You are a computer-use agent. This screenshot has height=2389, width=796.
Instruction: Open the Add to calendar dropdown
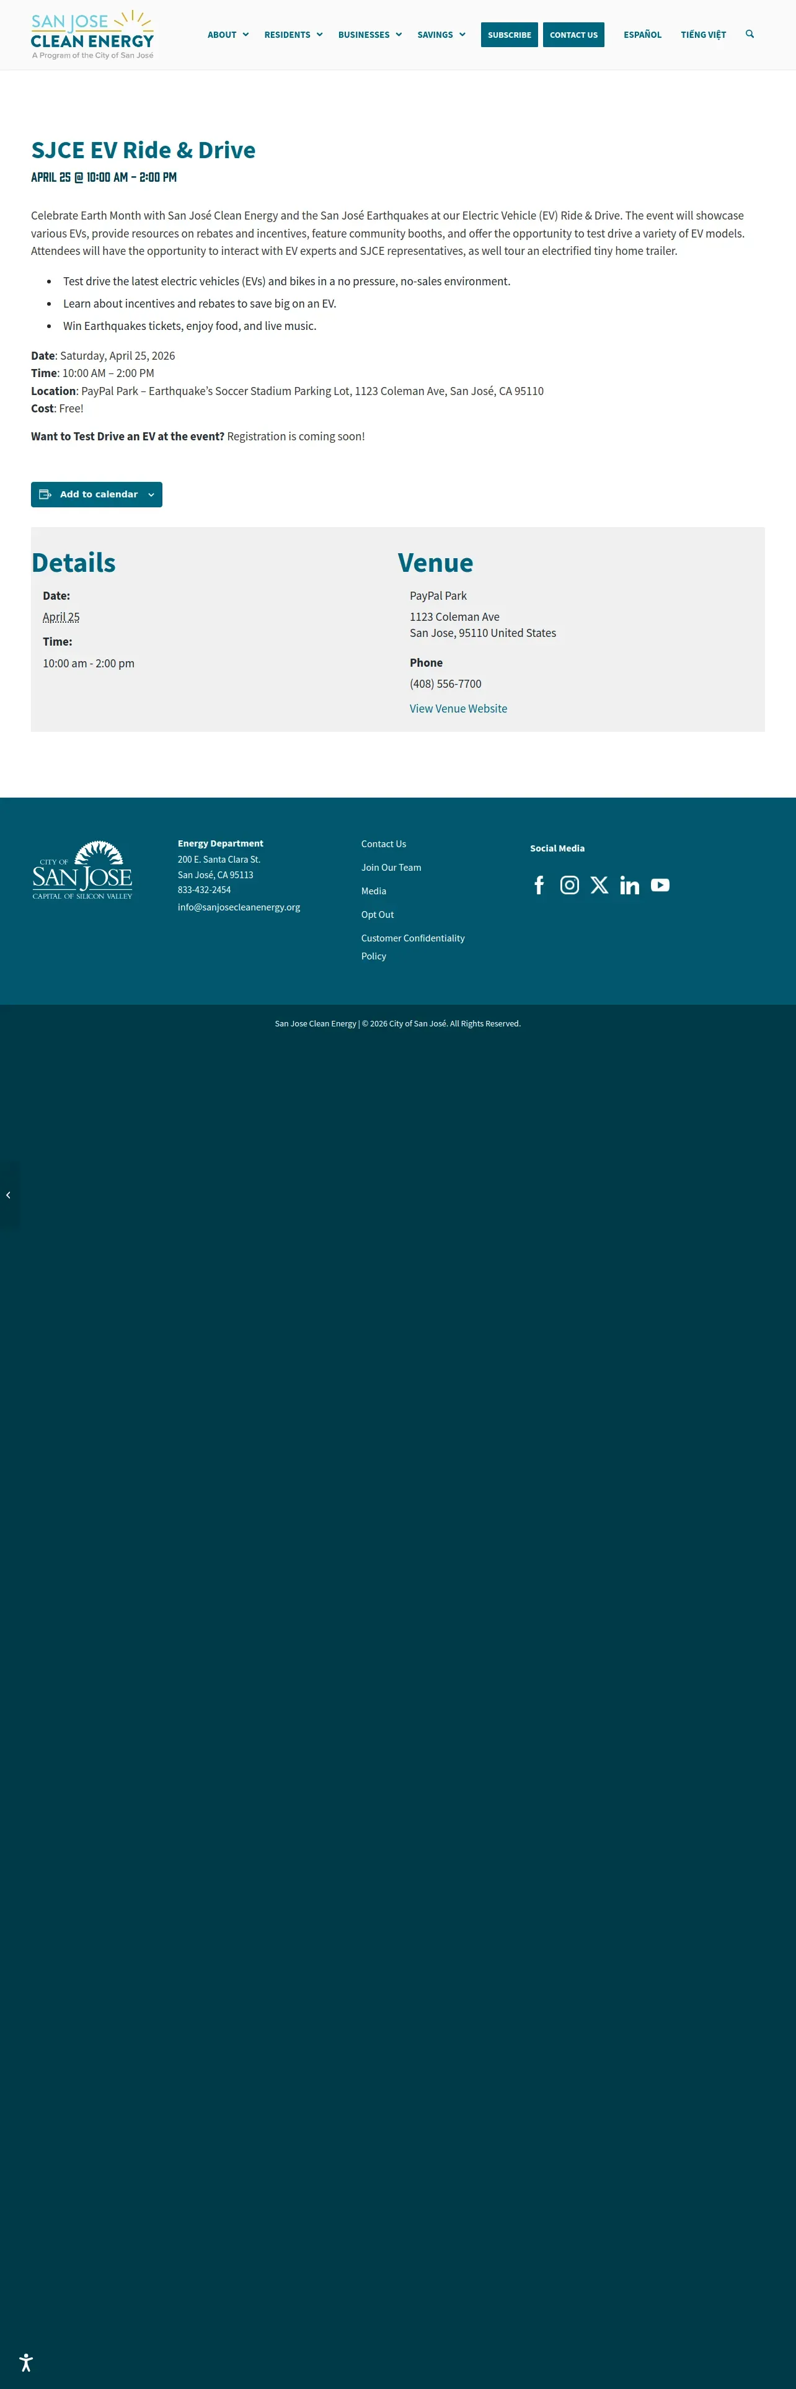pos(96,494)
